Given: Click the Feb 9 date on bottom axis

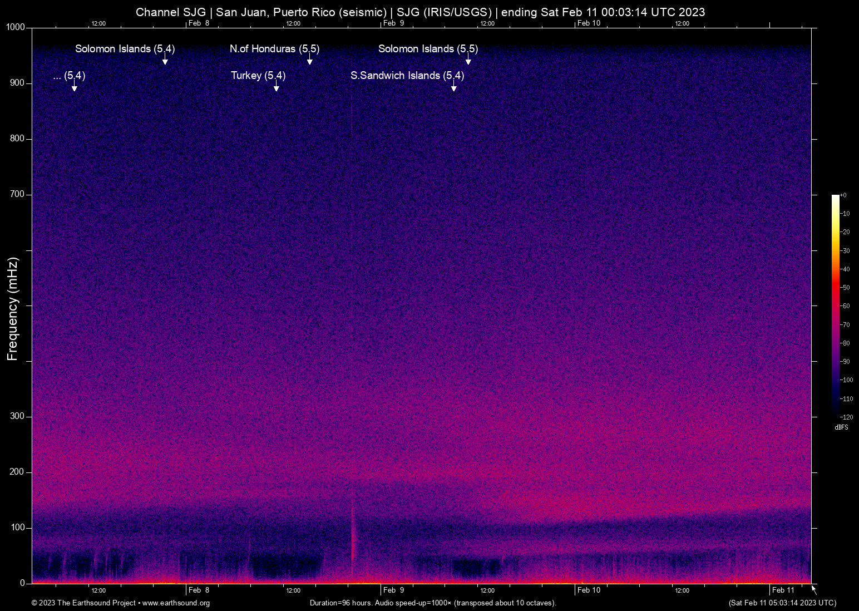Looking at the screenshot, I should [393, 590].
